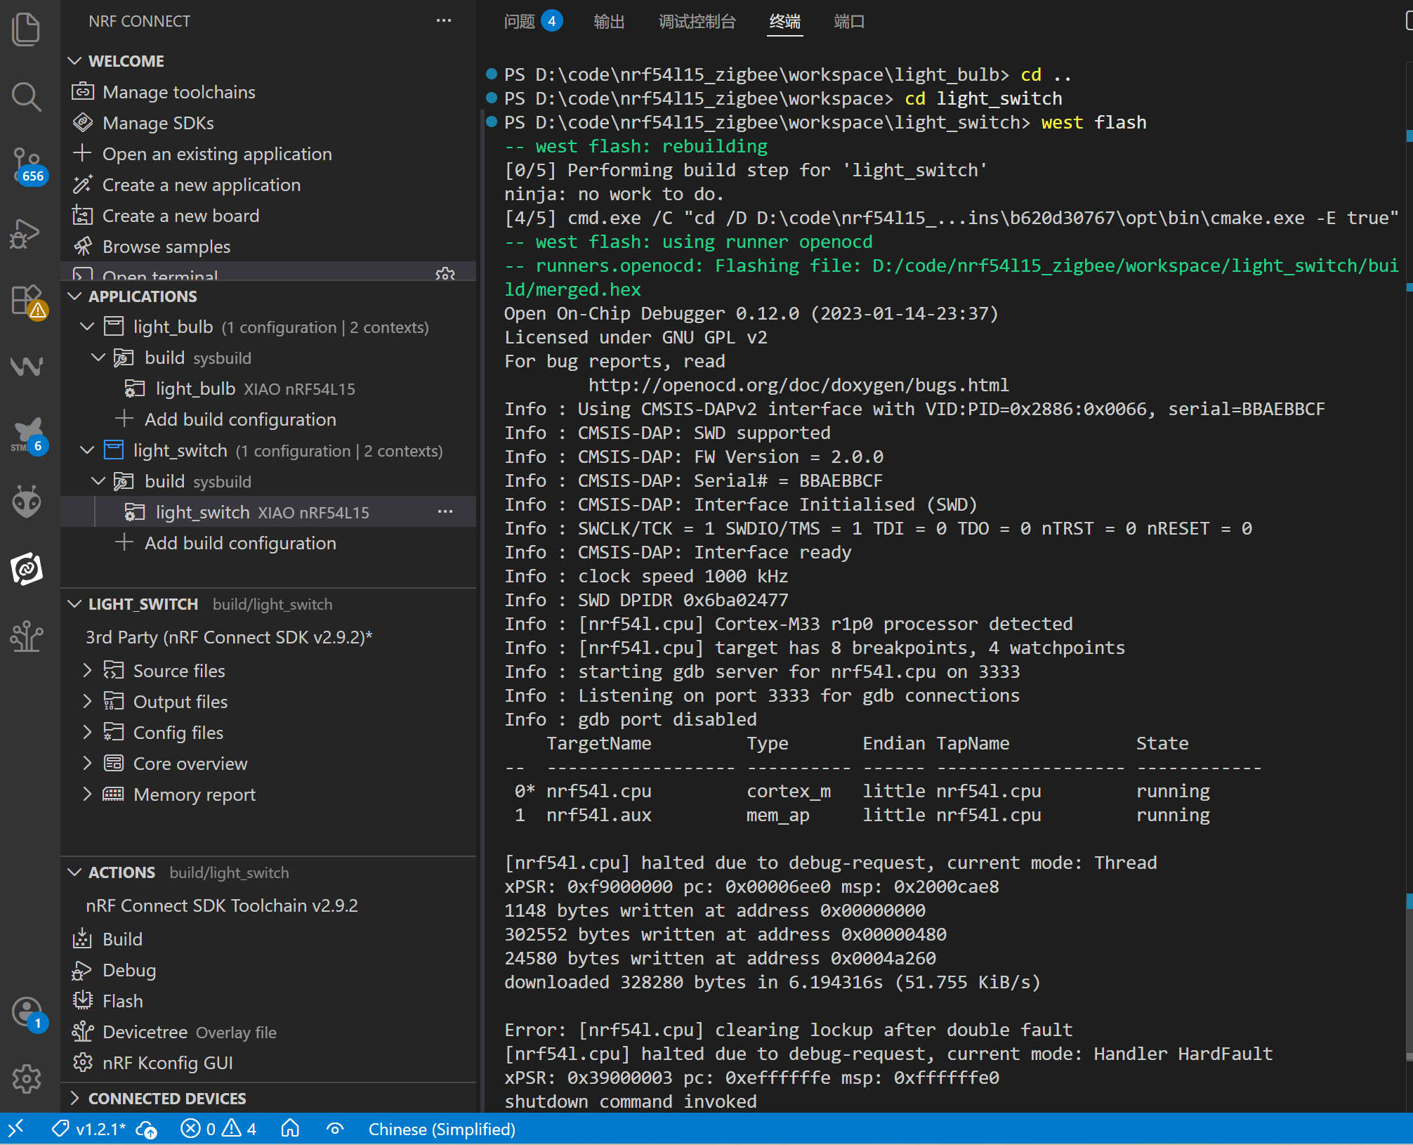Collapse the light_bulb application tree
The width and height of the screenshot is (1413, 1145).
(x=87, y=327)
